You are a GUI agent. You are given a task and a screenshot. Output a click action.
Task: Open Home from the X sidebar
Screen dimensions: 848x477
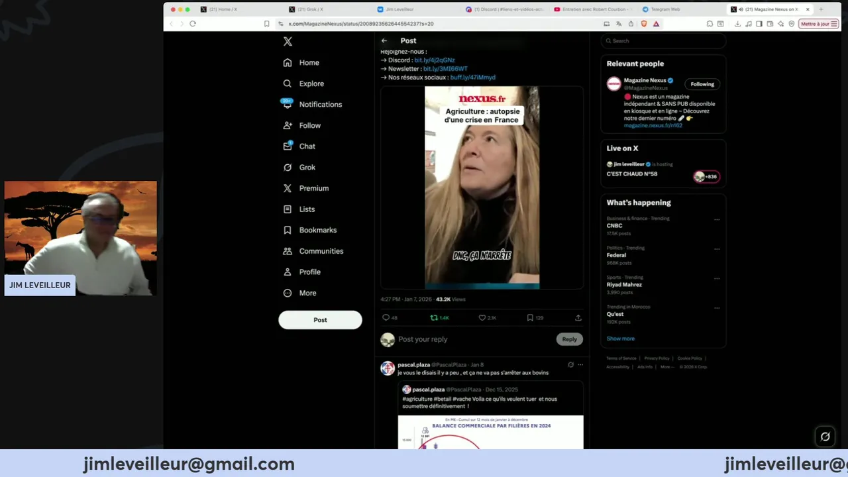pos(301,62)
